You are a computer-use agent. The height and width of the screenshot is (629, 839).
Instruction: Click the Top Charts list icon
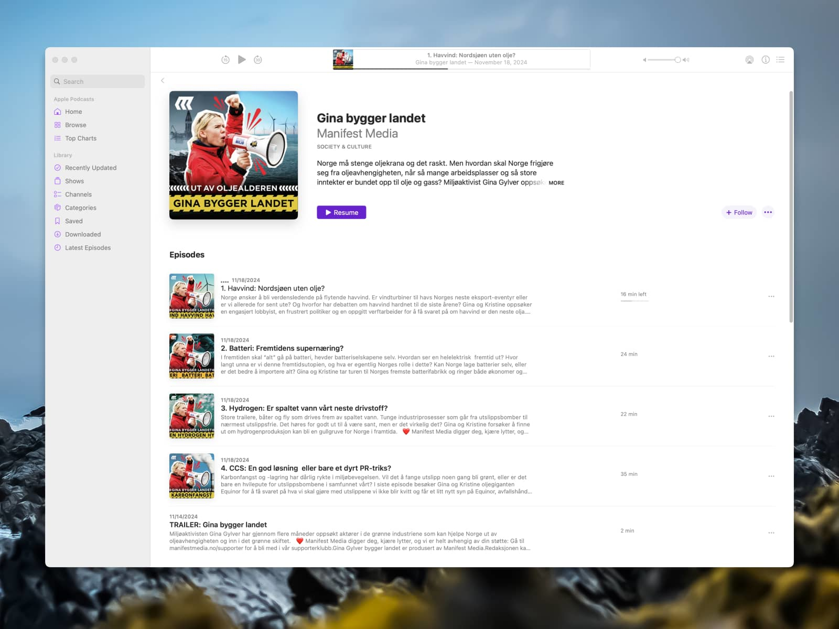58,138
